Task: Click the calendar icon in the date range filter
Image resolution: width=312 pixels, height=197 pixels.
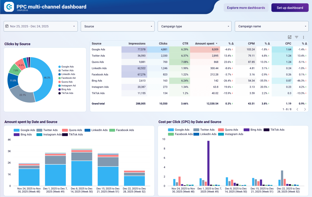Action: coord(7,26)
